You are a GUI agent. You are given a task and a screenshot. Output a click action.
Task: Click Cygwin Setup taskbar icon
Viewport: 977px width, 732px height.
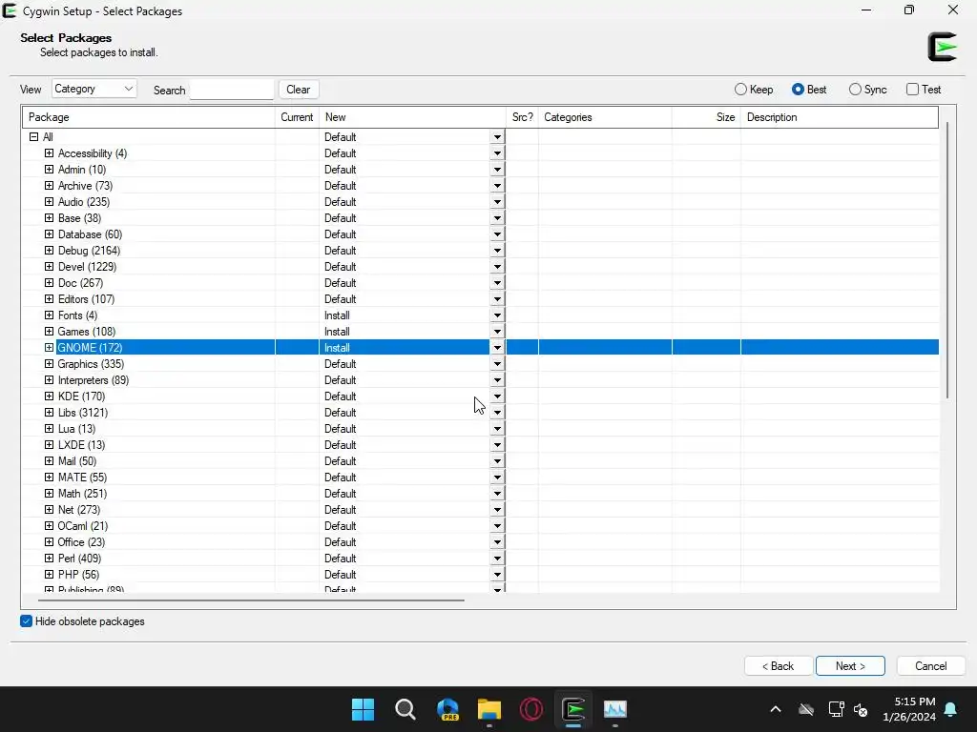click(573, 709)
